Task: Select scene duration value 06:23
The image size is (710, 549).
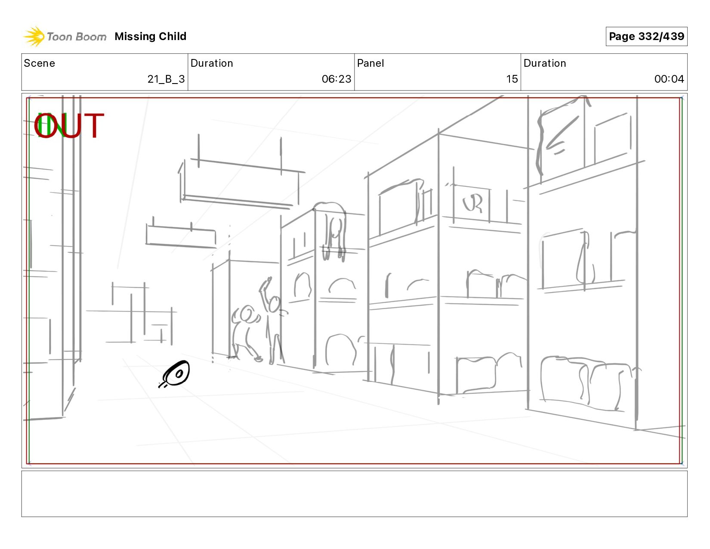Action: coord(336,79)
